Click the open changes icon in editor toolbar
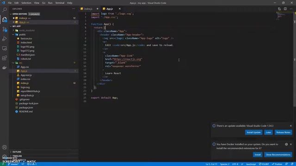 [279, 9]
